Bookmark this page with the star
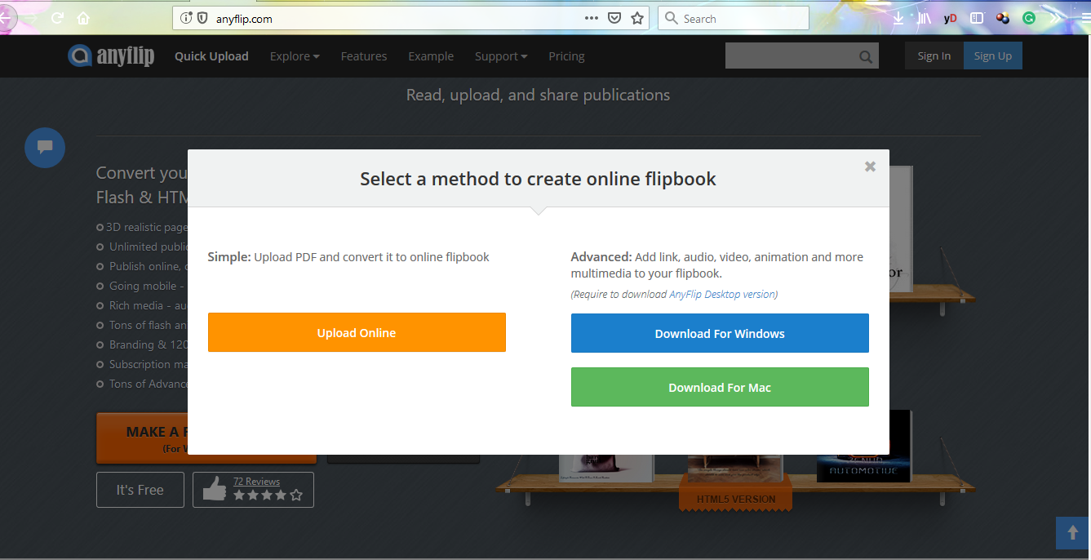 click(637, 18)
